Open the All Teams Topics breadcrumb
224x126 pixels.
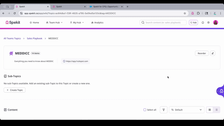(x=12, y=38)
